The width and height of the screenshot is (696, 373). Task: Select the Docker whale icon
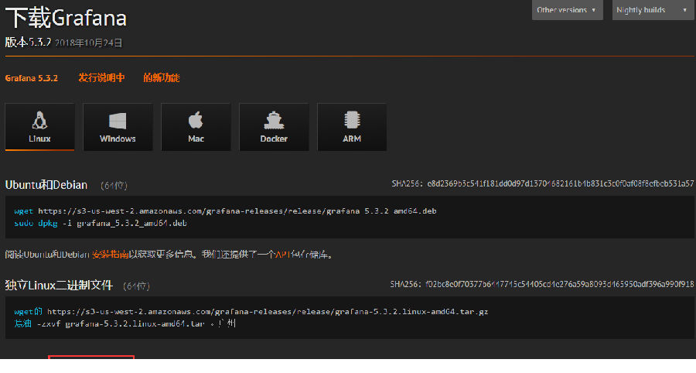click(274, 121)
